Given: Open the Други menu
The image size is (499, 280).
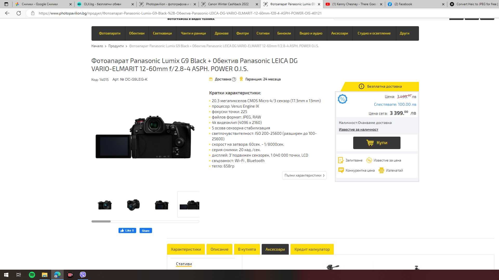Looking at the screenshot, I should point(404,33).
